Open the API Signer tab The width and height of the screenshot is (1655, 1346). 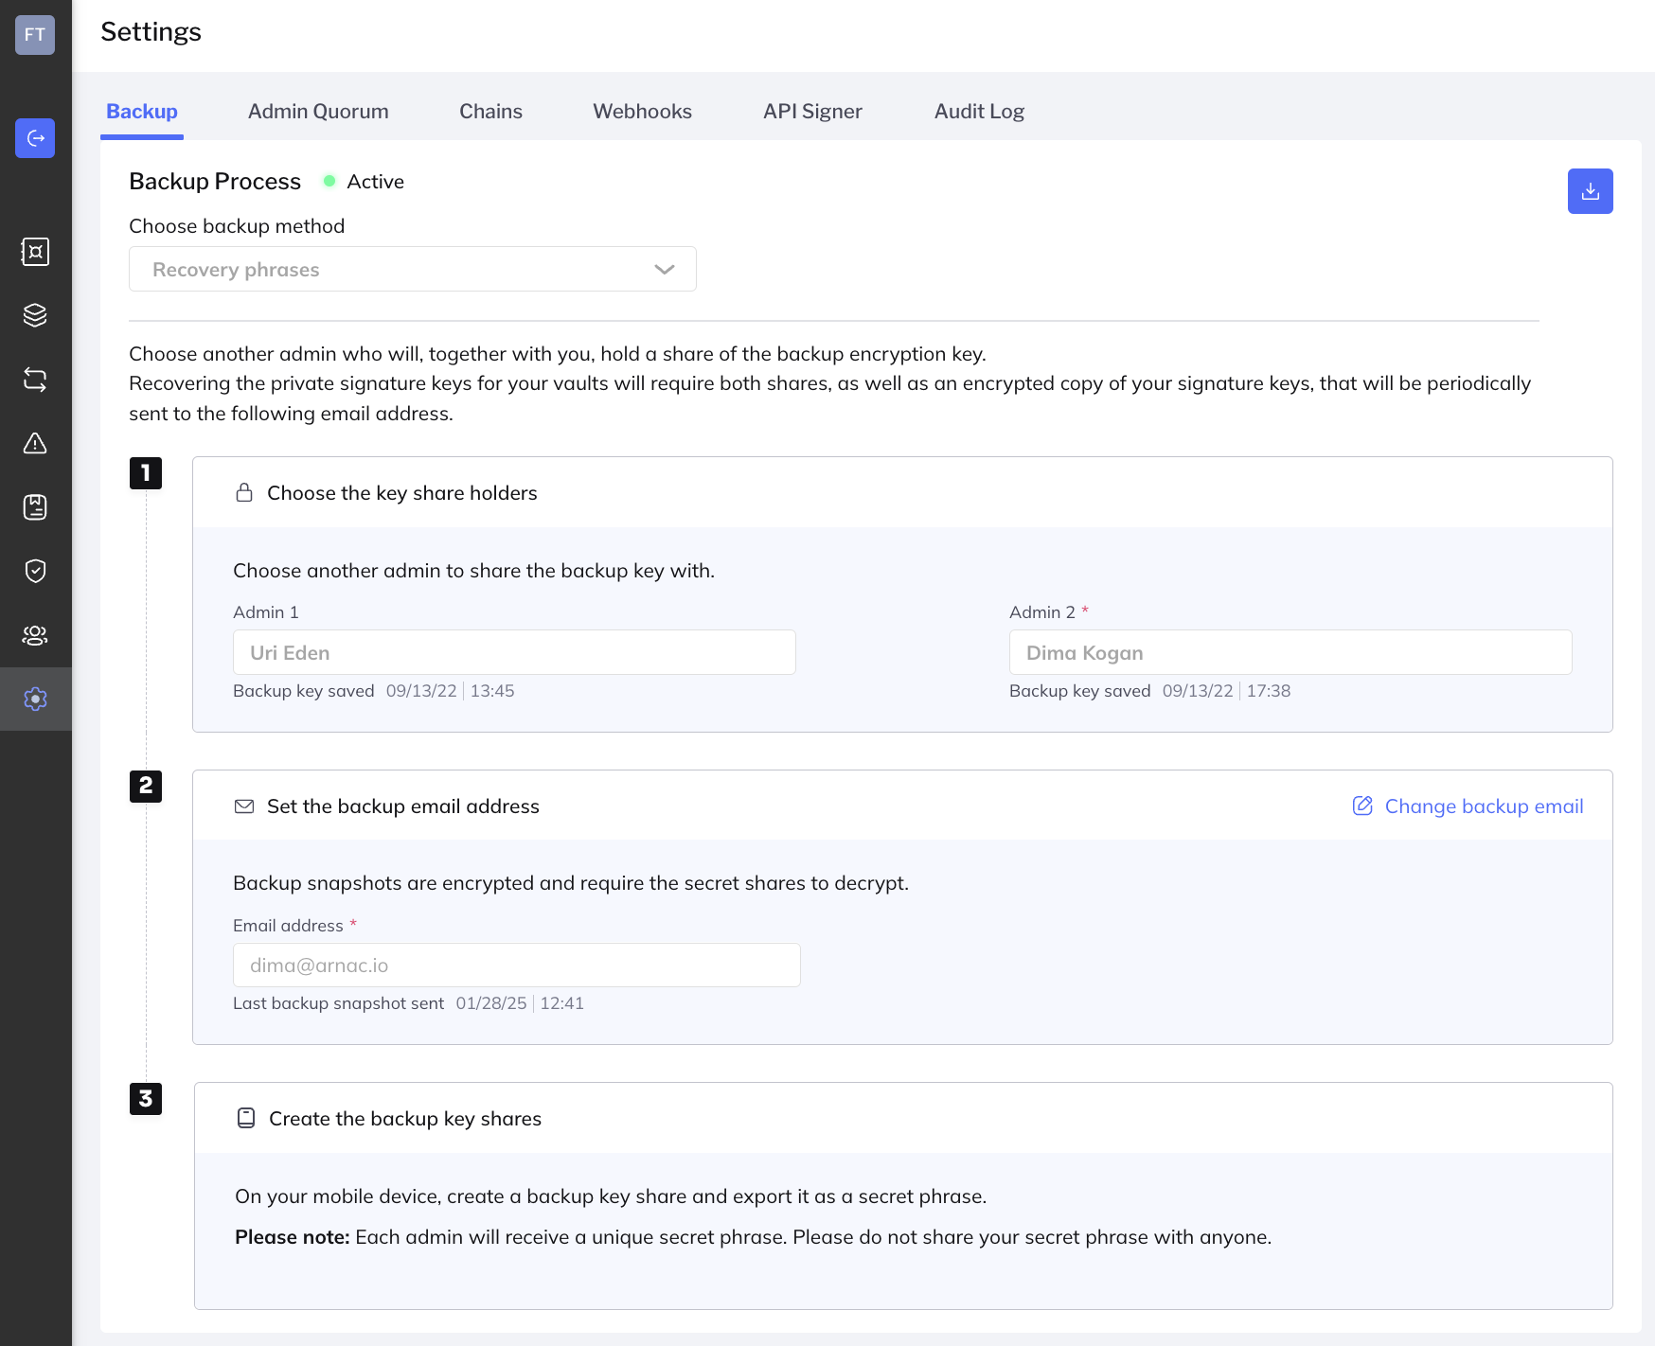812,111
